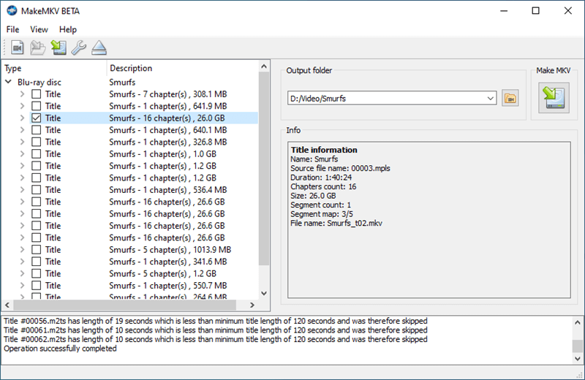The width and height of the screenshot is (585, 380).
Task: Expand the 308.1 MB title row
Action: [23, 94]
